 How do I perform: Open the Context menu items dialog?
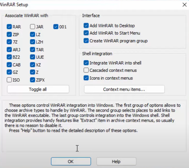tap(124, 89)
